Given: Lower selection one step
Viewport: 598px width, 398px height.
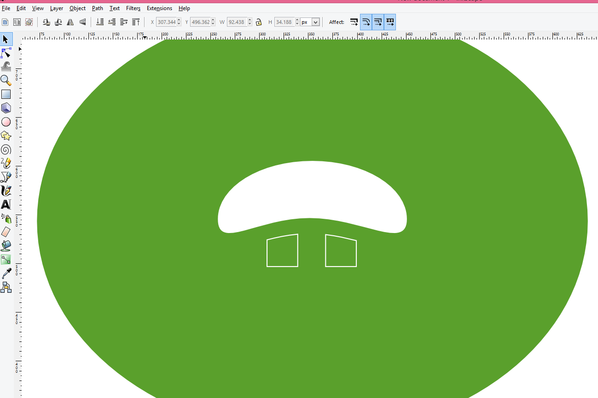Looking at the screenshot, I should (112, 22).
